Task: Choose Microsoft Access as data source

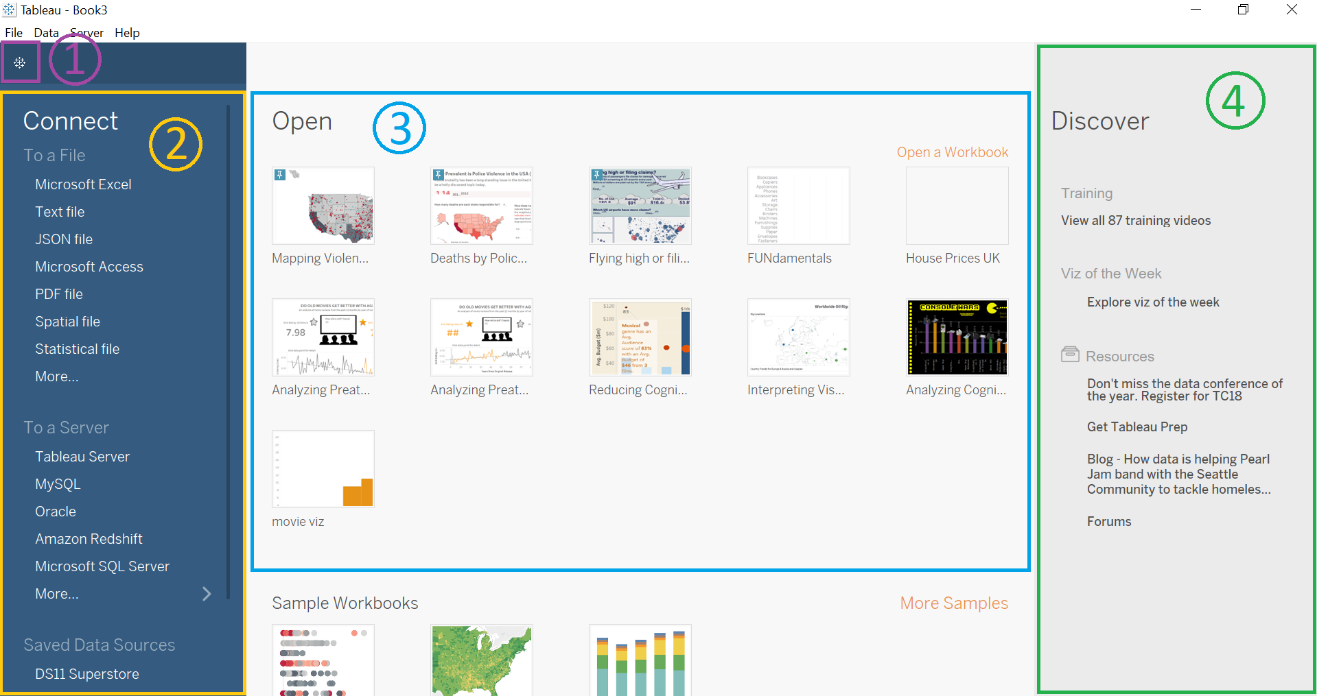Action: (89, 267)
